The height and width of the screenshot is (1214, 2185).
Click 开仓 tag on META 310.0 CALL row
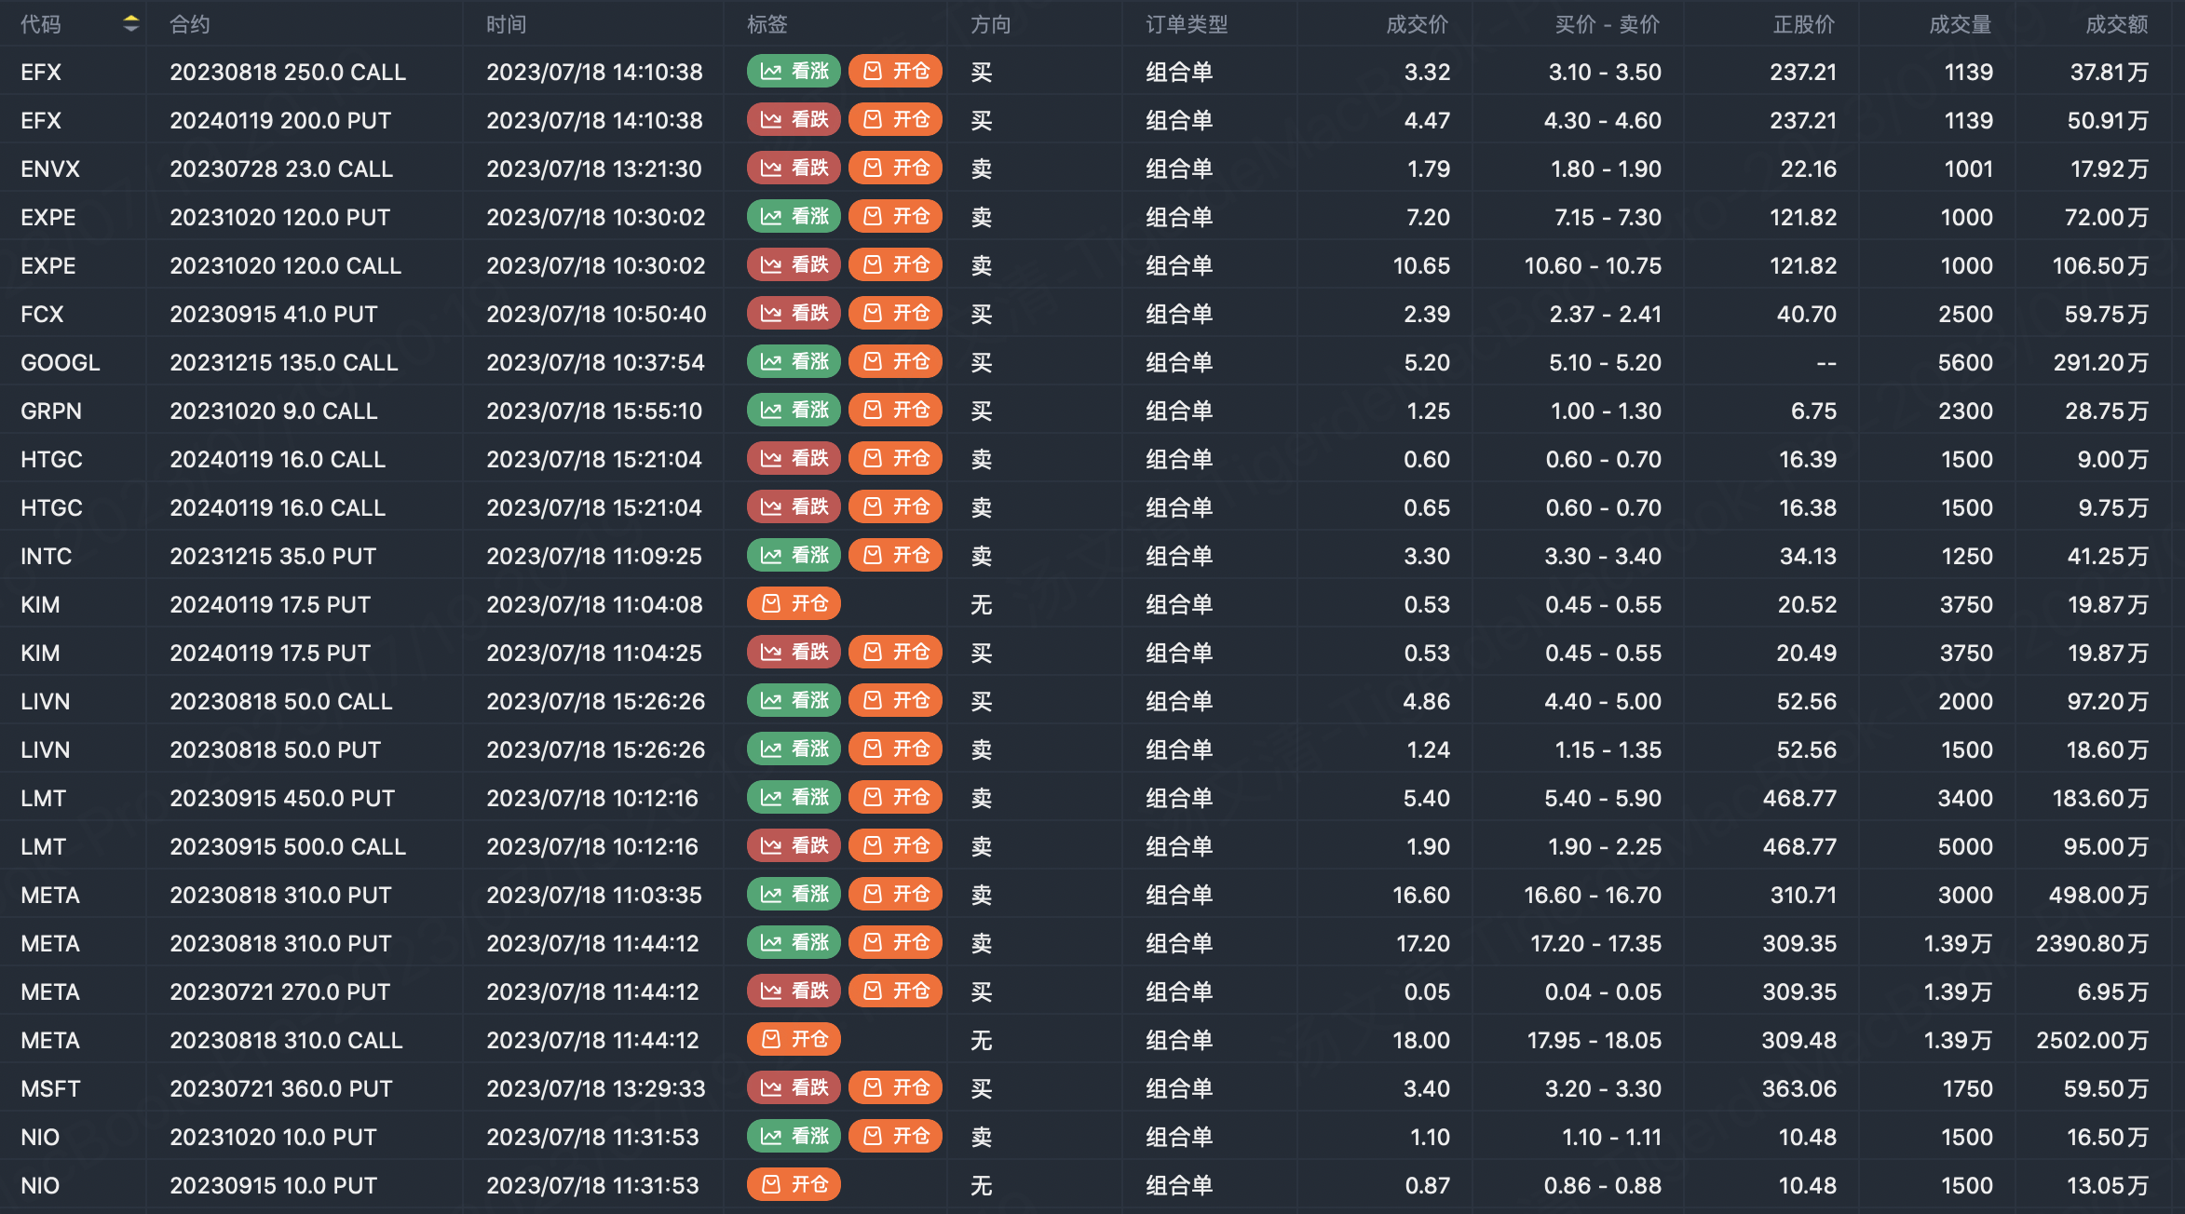[x=794, y=1040]
